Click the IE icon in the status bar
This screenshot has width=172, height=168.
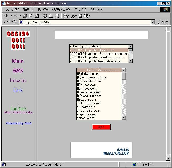coord(3,165)
